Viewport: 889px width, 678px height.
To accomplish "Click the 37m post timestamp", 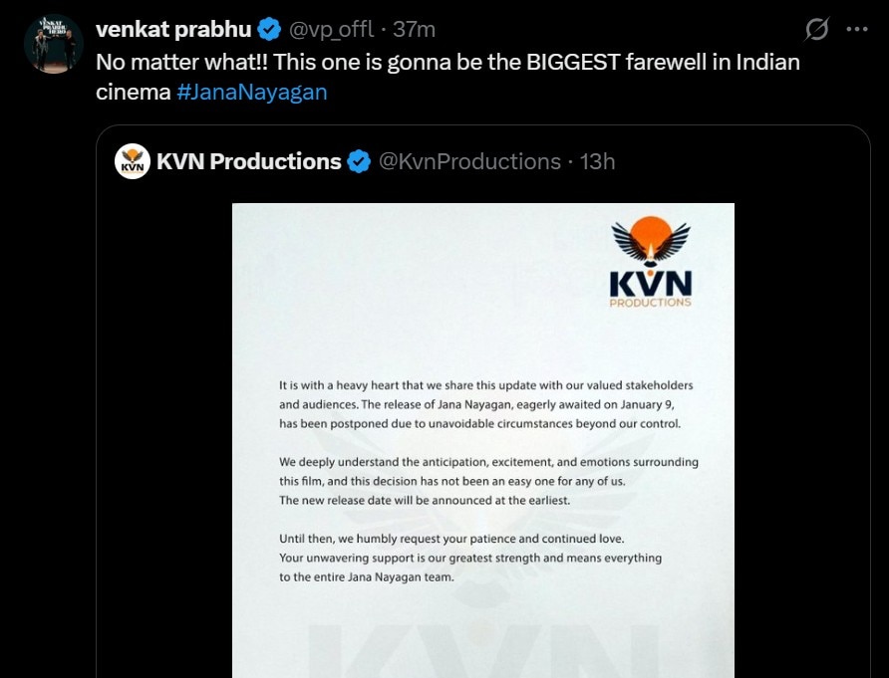I will coord(414,30).
